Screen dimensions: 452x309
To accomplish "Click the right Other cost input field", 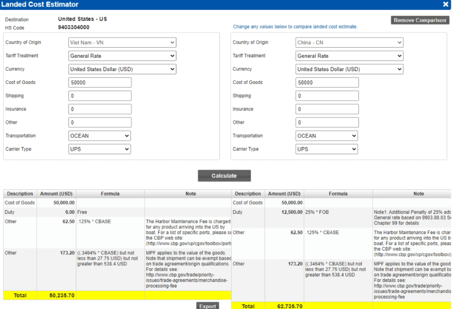I will click(x=327, y=122).
